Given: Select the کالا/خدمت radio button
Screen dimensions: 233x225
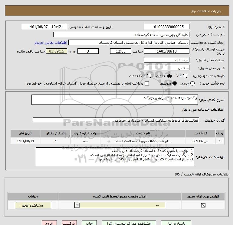Looking at the screenshot, I should click(x=149, y=76).
